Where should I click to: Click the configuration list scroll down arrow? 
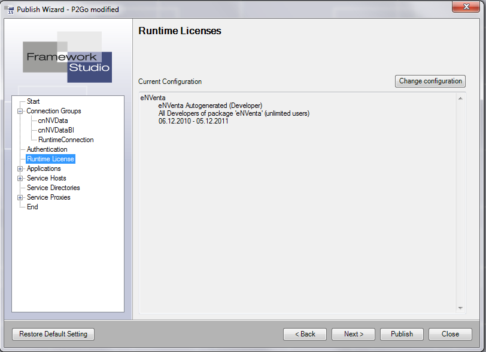(461, 308)
